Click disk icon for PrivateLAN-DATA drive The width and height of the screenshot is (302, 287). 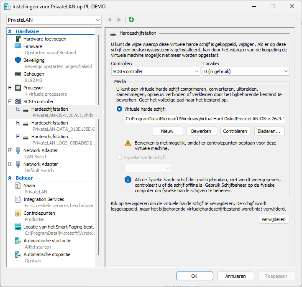[x=26, y=124]
